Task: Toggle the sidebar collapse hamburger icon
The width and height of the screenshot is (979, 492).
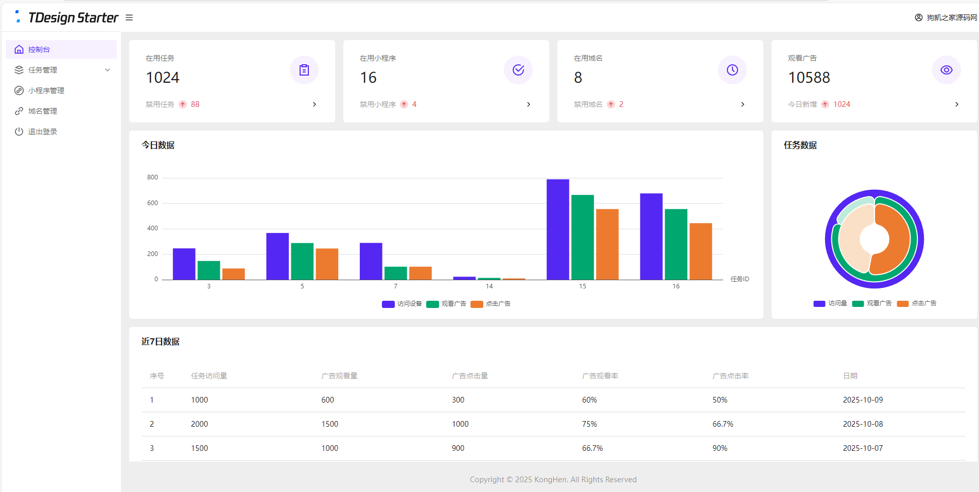Action: [x=129, y=17]
